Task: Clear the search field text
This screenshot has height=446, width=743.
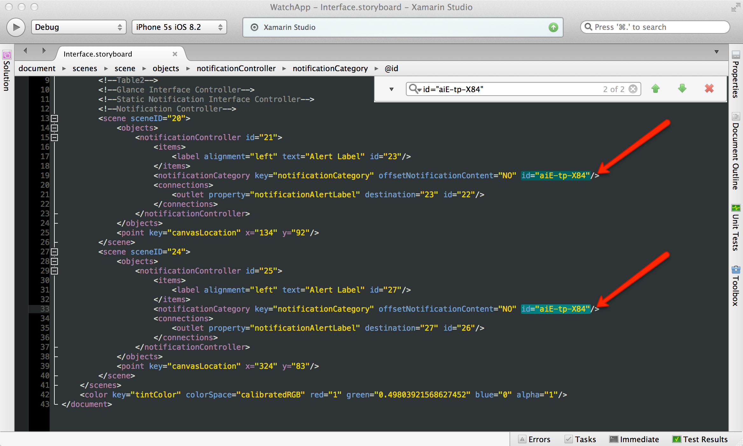Action: coord(633,89)
